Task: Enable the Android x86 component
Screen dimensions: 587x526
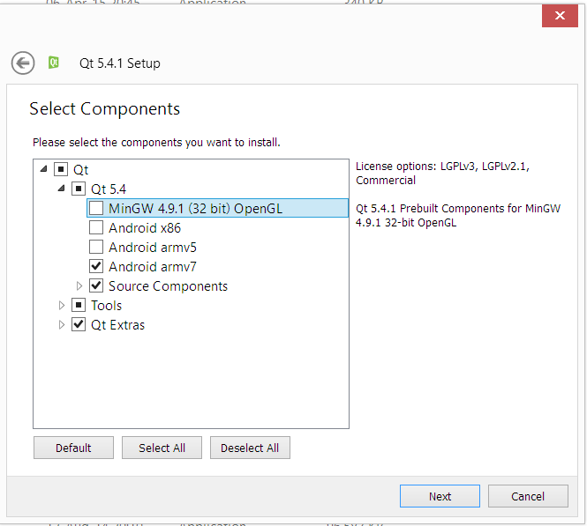Action: coord(96,227)
